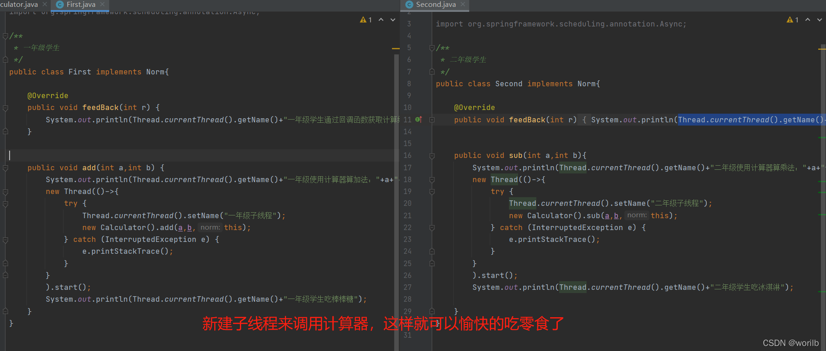Click the yellow error stripe mark in Second.java
Image resolution: width=826 pixels, height=351 pixels.
pos(822,48)
